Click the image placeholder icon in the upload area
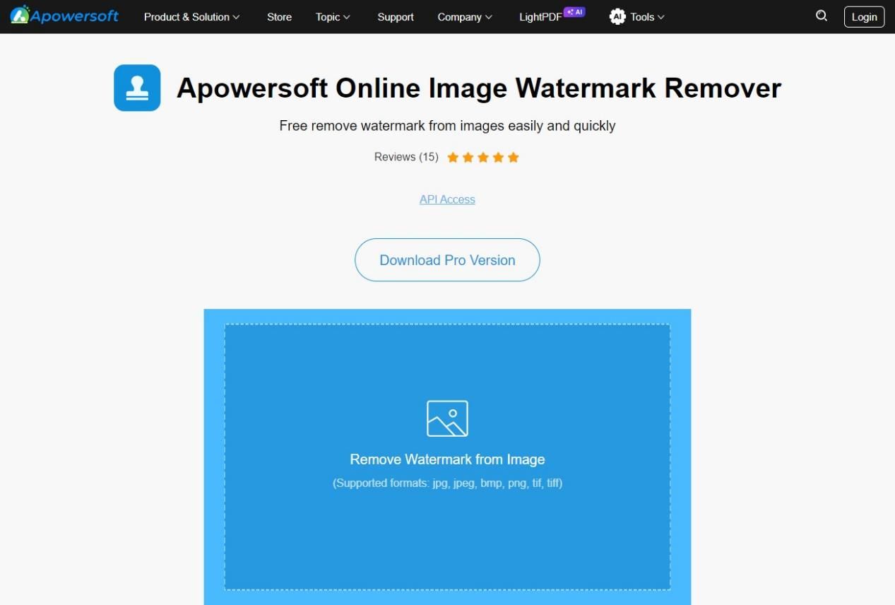Screen dimensions: 895x605 point(447,418)
